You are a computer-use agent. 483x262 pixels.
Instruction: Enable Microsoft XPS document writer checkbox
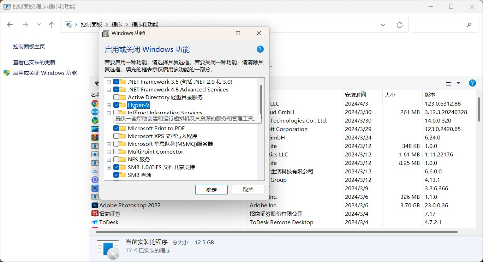pos(116,136)
